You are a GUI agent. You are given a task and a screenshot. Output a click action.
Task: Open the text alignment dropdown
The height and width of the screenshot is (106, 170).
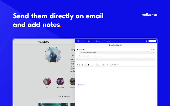click(104, 65)
